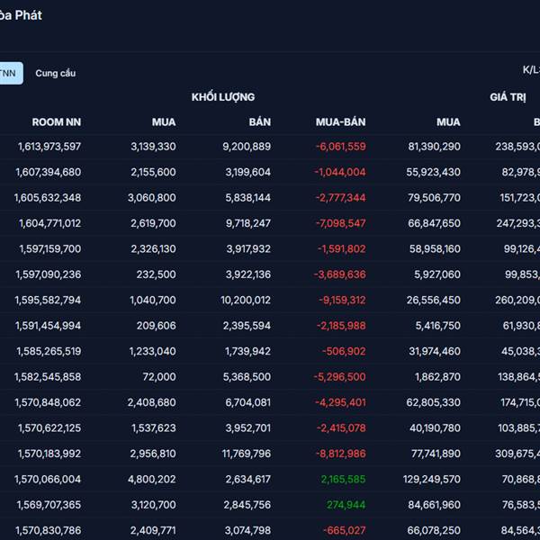Screen dimensions: 540x540
Task: Select sell volume 3,917,932
Action: click(248, 249)
